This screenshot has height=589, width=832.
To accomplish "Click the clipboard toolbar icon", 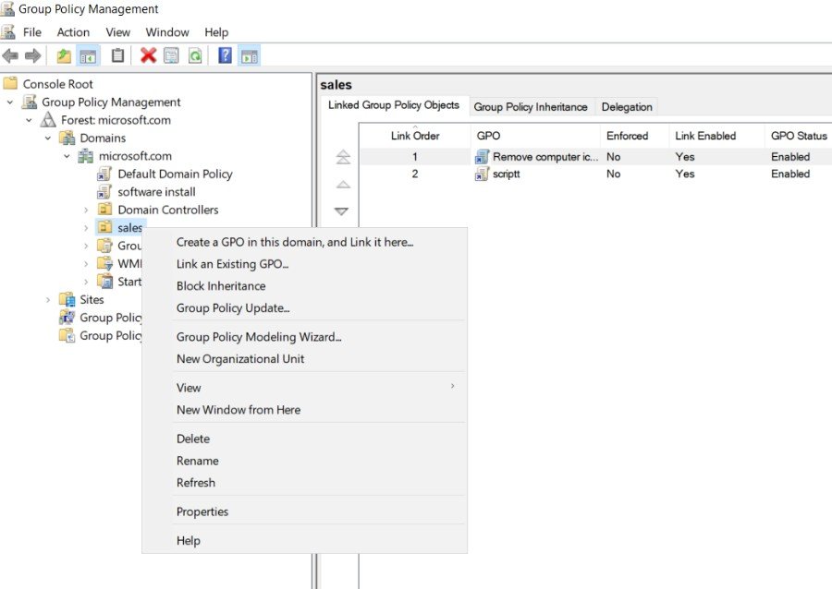I will tap(117, 55).
